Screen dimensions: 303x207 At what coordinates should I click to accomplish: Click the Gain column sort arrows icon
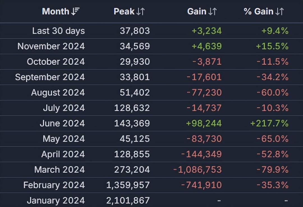tap(212, 12)
